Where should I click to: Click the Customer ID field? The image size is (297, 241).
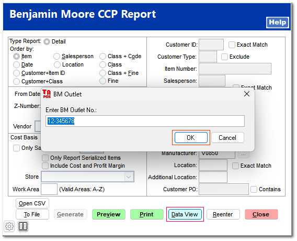(x=211, y=45)
